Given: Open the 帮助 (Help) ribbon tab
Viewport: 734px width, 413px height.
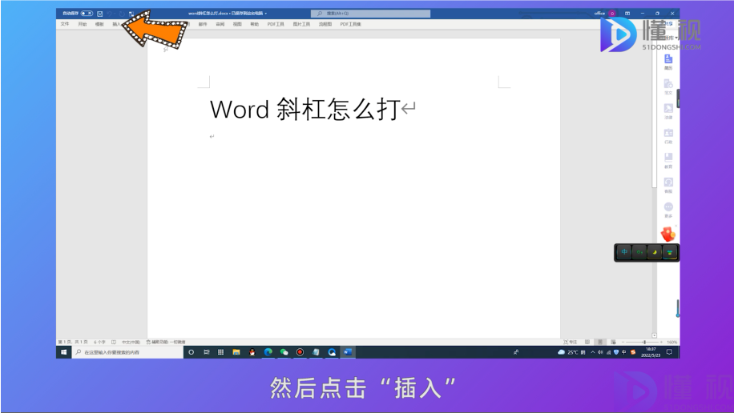Looking at the screenshot, I should [x=254, y=24].
